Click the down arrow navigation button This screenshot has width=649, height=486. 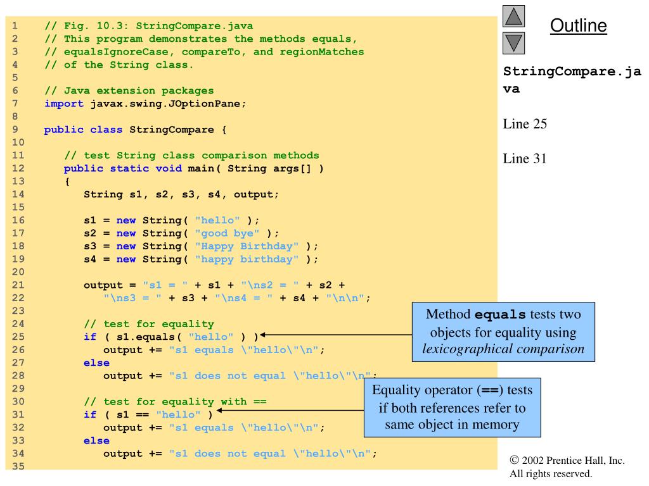(513, 43)
